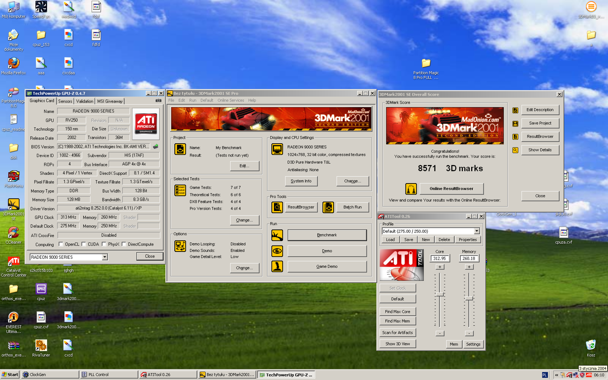The image size is (608, 380).
Task: Click the ResultBrowser icon in Overall Score window
Action: [x=515, y=137]
